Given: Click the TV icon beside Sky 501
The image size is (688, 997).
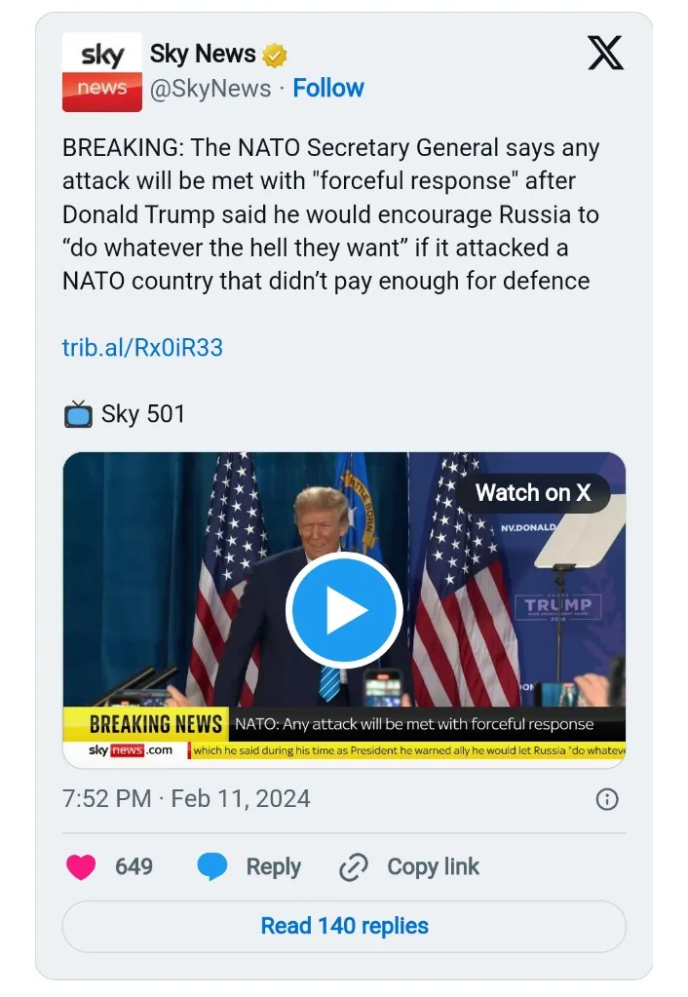Looking at the screenshot, I should click(x=78, y=414).
